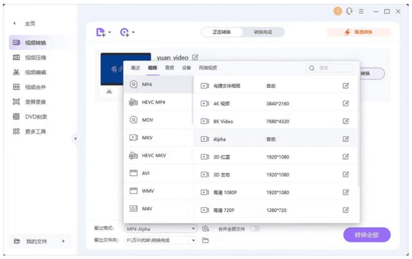Select WMV format

[x=158, y=191]
